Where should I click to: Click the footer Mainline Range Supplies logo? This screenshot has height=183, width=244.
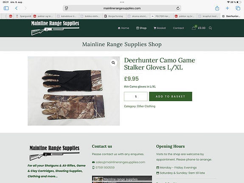point(54,153)
